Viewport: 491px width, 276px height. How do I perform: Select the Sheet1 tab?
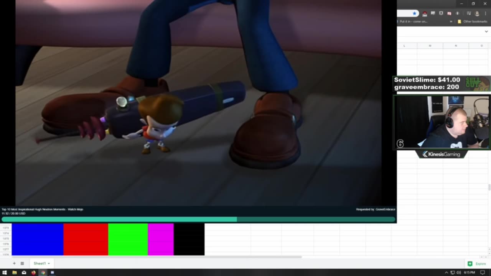pyautogui.click(x=41, y=263)
